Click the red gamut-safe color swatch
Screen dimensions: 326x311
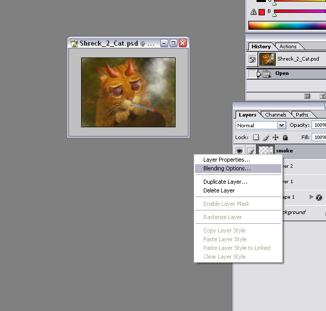[x=262, y=12]
